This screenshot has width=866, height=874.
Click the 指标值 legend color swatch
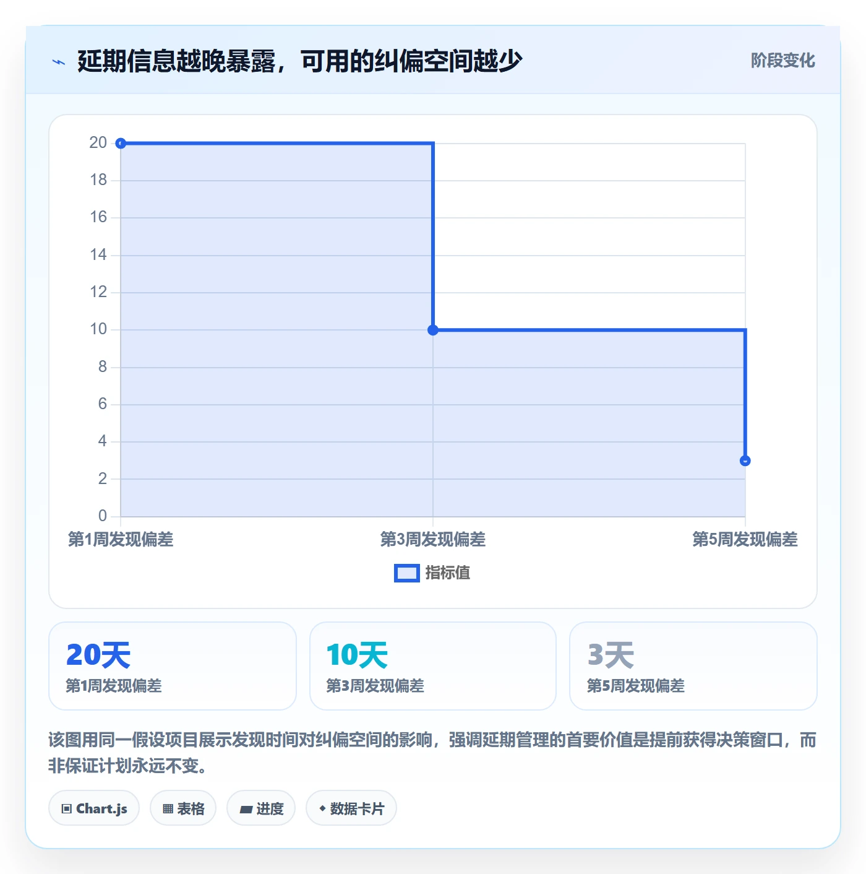coord(407,573)
